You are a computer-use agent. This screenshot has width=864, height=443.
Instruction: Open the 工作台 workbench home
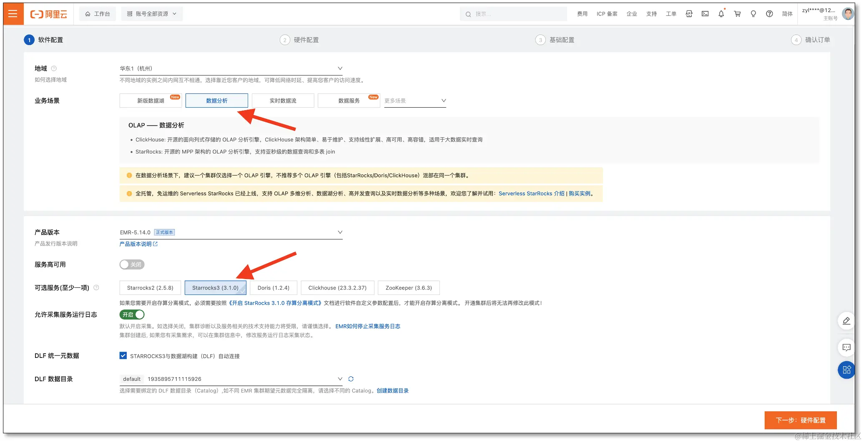98,14
